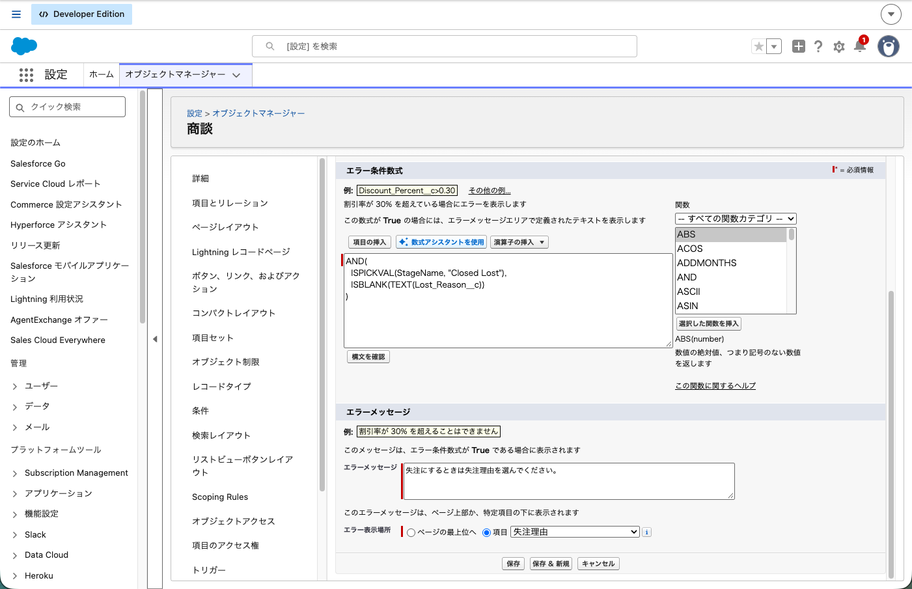The width and height of the screenshot is (912, 589).
Task: Expand the ユーザー tree item
Action: (15, 387)
